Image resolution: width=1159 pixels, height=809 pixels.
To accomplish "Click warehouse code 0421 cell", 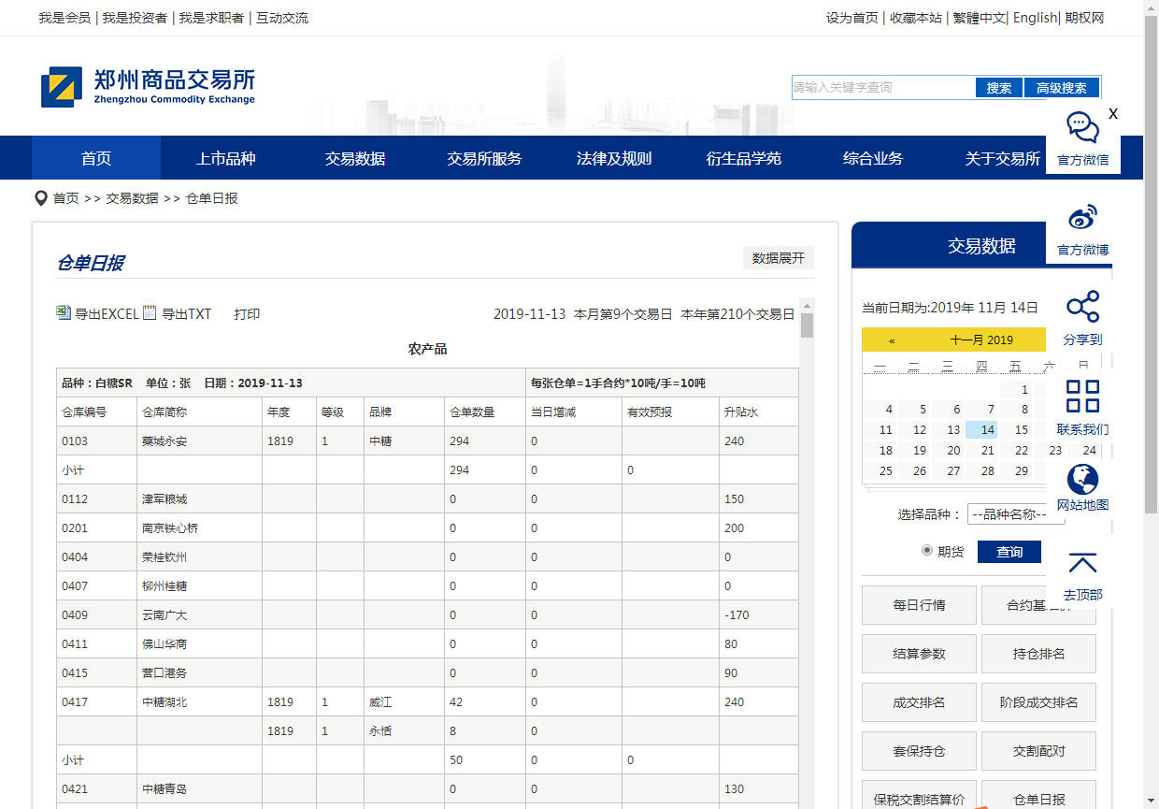I will 96,788.
